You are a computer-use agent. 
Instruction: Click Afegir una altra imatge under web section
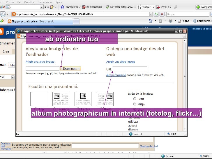[x=121, y=62]
